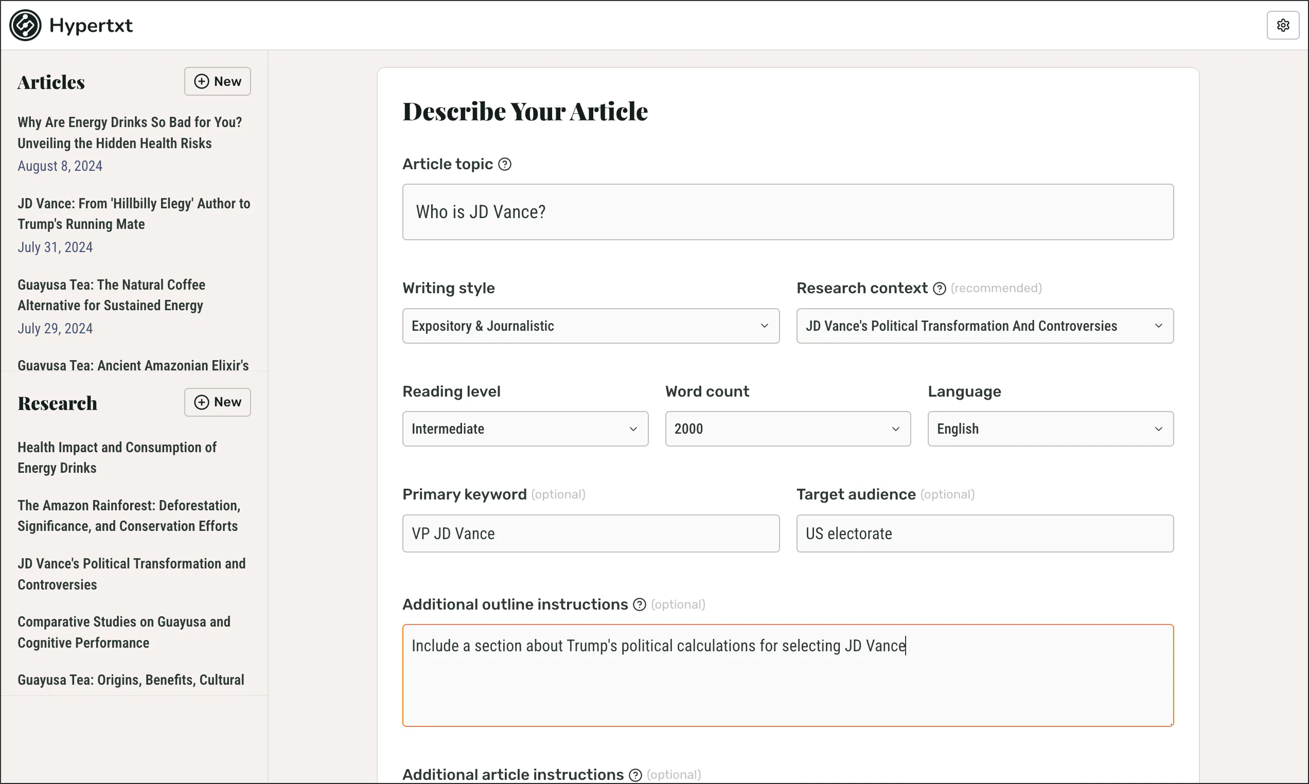
Task: Click the 'August 8, 2024' article date
Action: 60,166
